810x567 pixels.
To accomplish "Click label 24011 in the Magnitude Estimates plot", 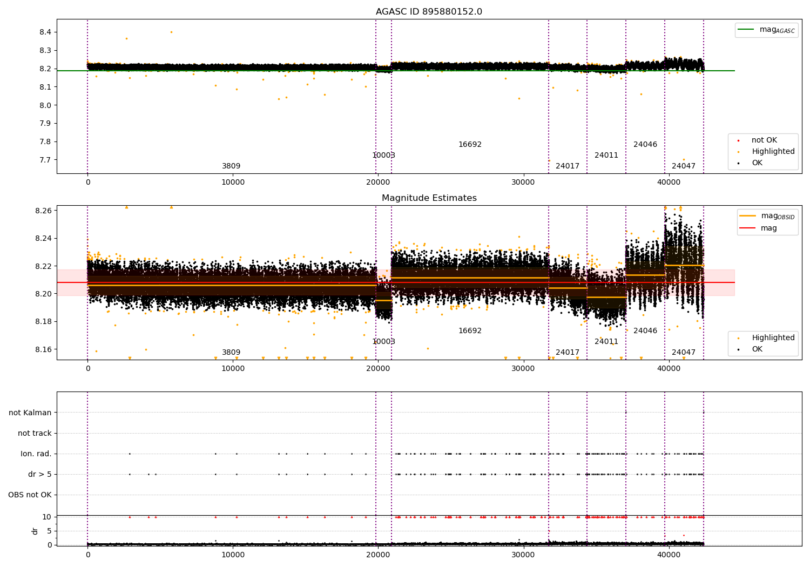I will coord(606,342).
